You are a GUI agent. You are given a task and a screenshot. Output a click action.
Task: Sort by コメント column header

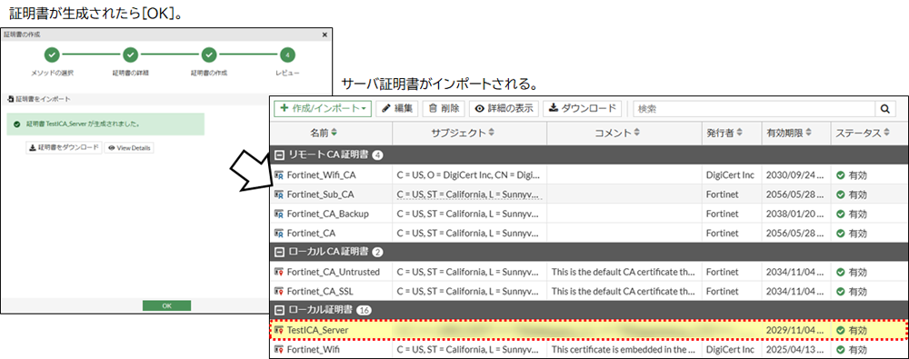[624, 134]
